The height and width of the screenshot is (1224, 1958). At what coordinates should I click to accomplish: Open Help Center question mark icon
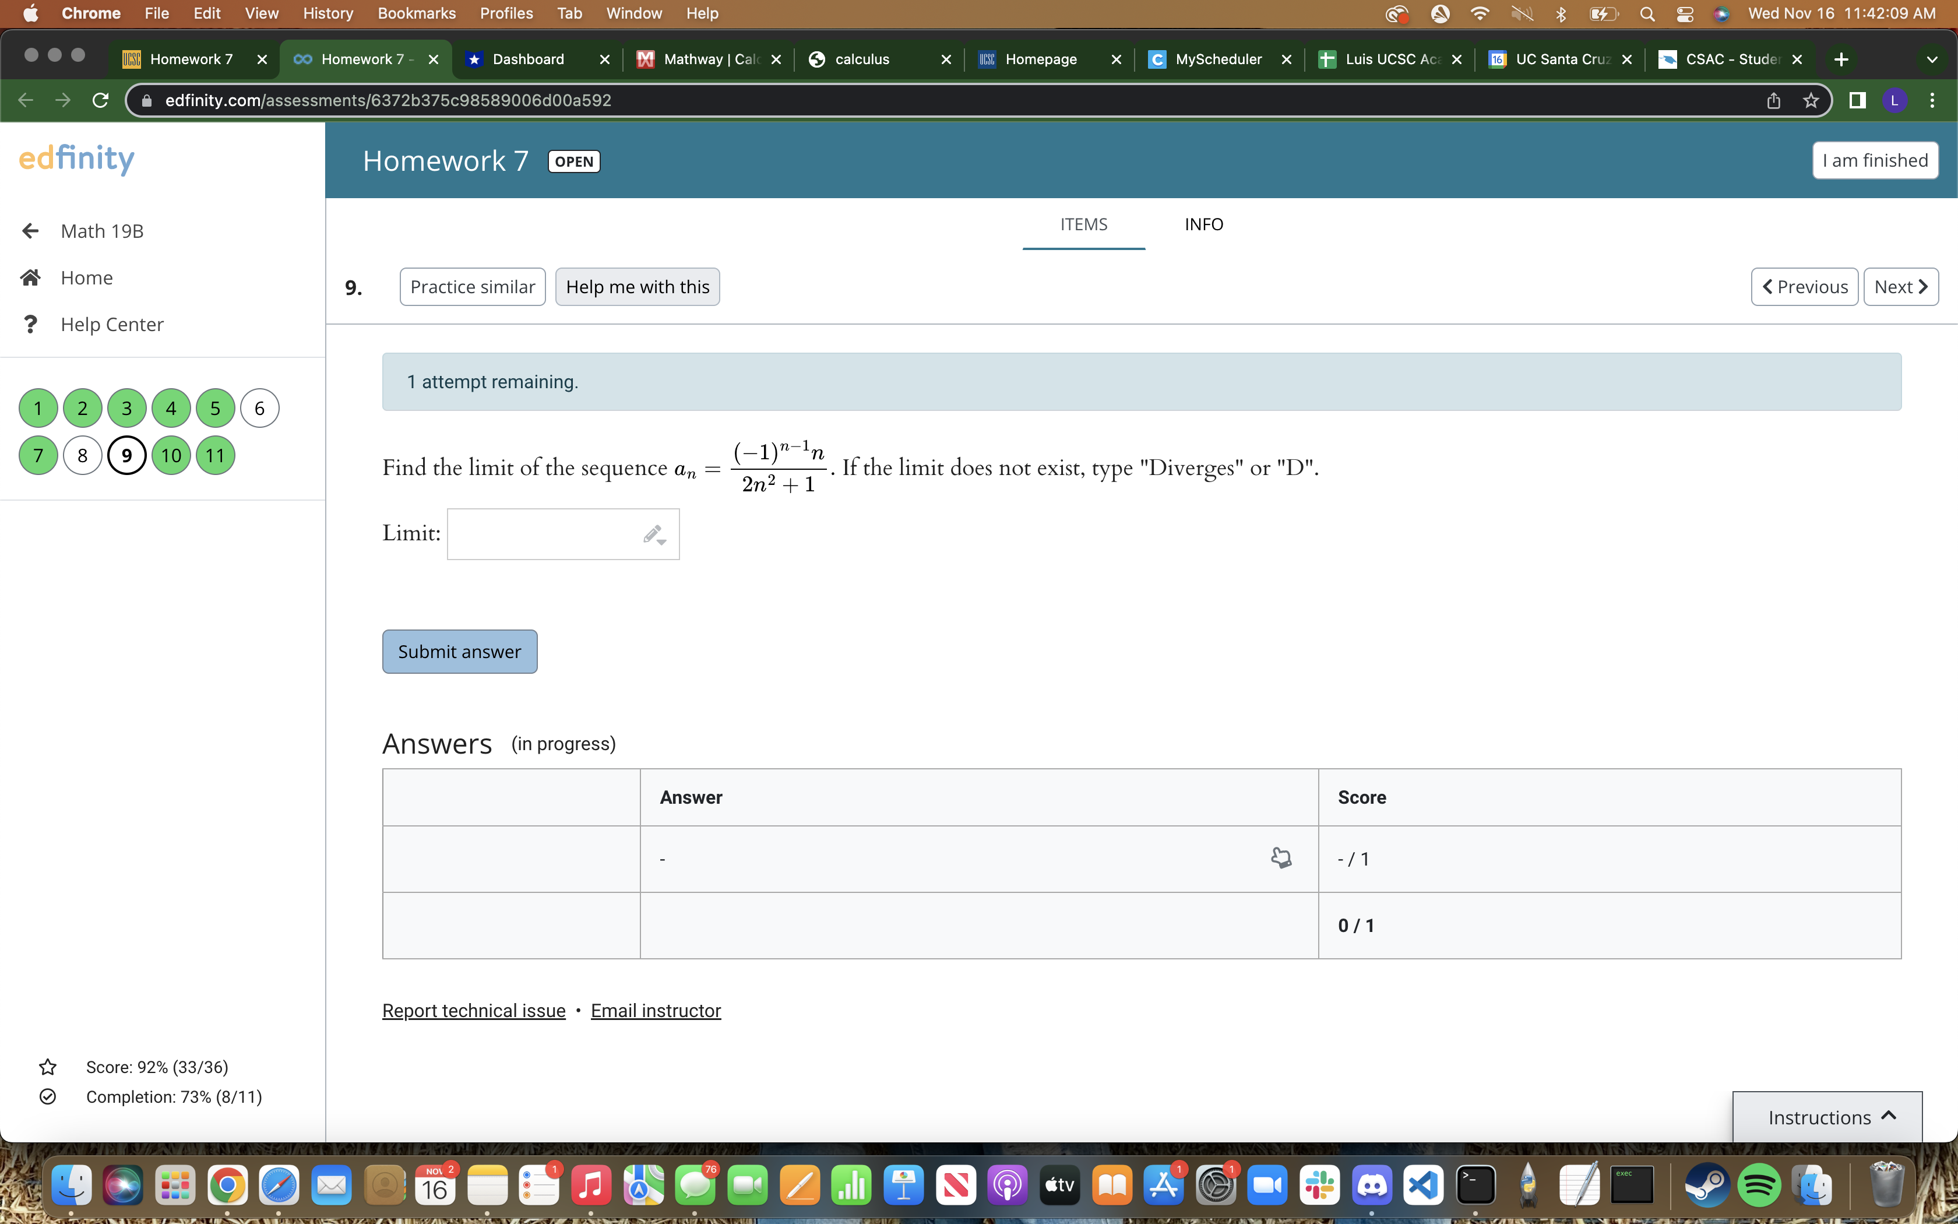click(31, 325)
